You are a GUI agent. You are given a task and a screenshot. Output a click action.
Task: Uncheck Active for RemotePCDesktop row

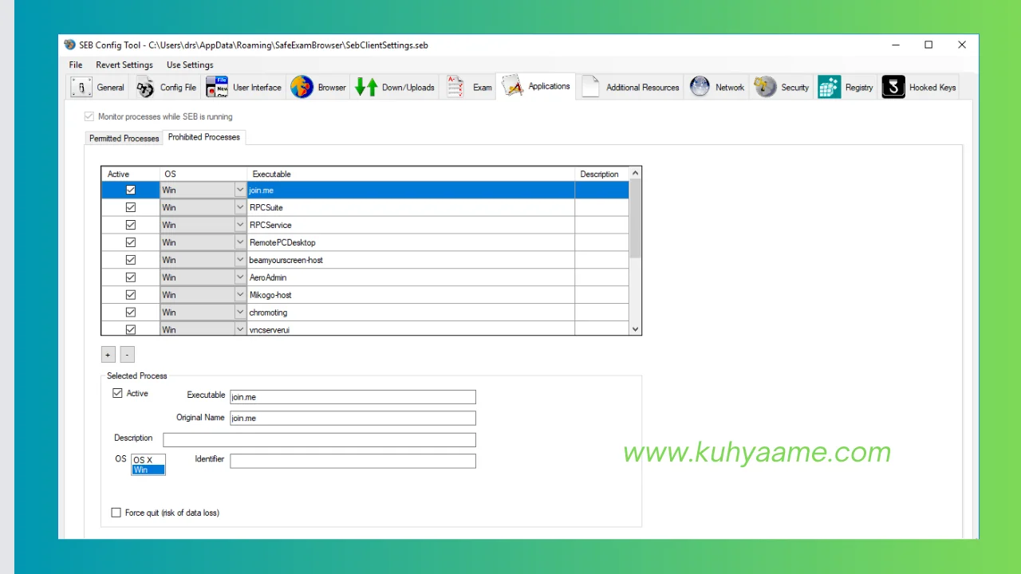(131, 242)
